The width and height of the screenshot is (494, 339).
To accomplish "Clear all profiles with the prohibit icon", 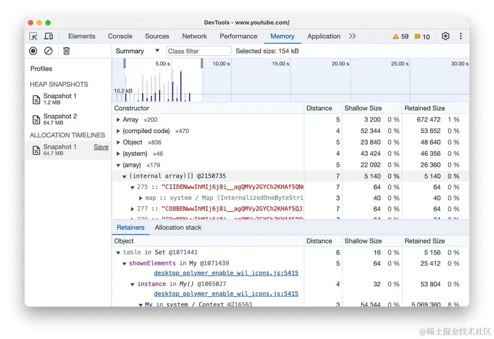I will (48, 51).
